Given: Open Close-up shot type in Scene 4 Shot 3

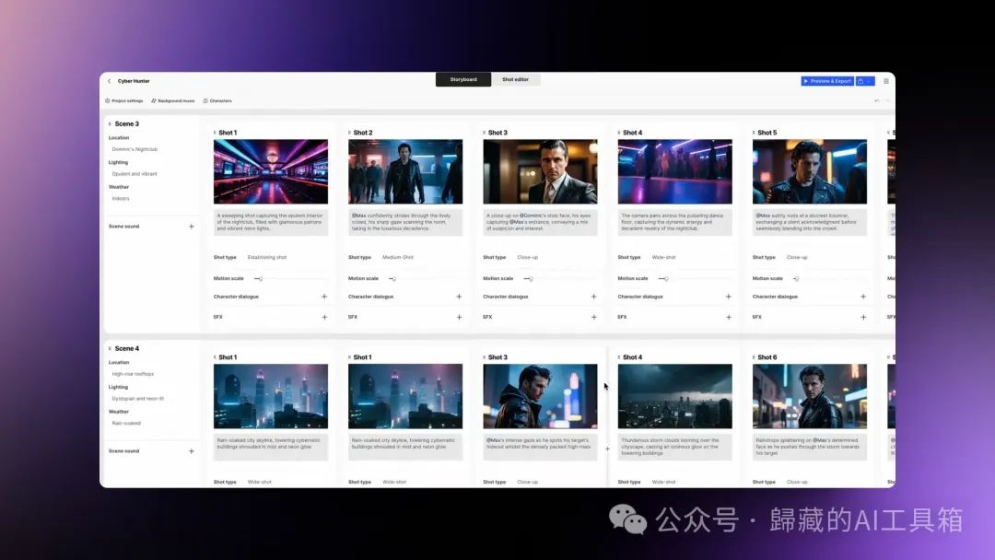Looking at the screenshot, I should click(x=527, y=482).
